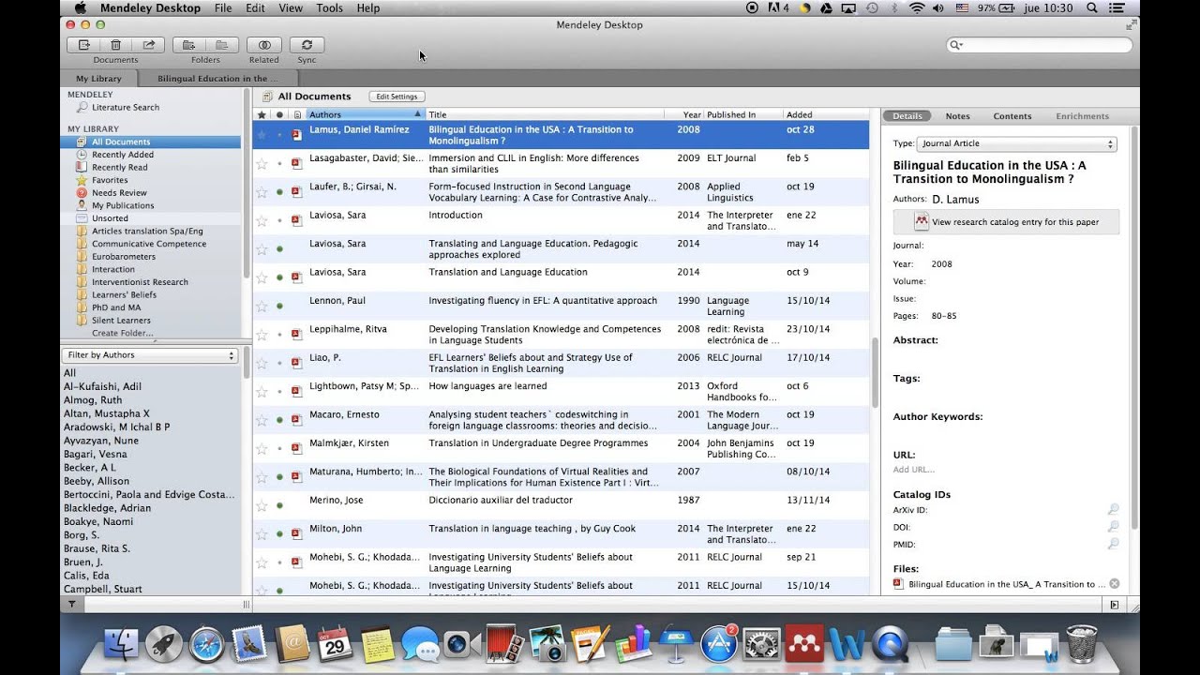The image size is (1200, 675).
Task: Click inside the search input field
Action: point(1039,45)
